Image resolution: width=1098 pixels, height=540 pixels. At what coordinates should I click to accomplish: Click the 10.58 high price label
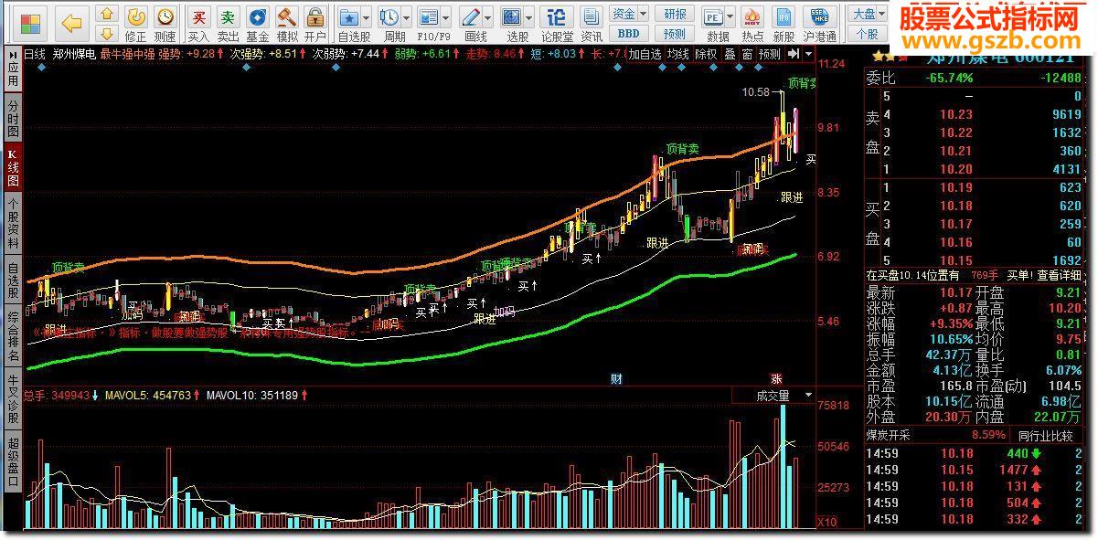(755, 91)
